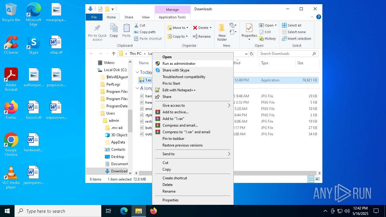
Task: Click horizontal scrollbar right arrow
Action: (x=319, y=173)
